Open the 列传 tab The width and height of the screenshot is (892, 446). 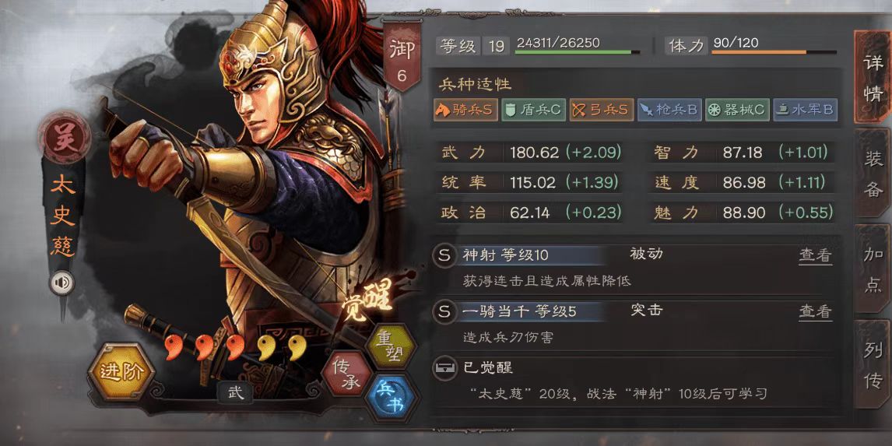(x=873, y=364)
